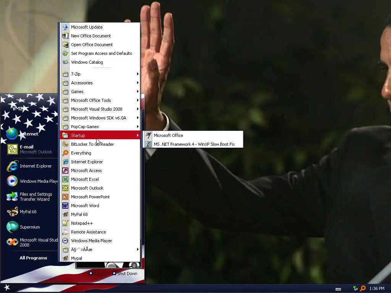Click the keyboard icon in system tray
Screen dimensions: 391x293
click(338, 289)
